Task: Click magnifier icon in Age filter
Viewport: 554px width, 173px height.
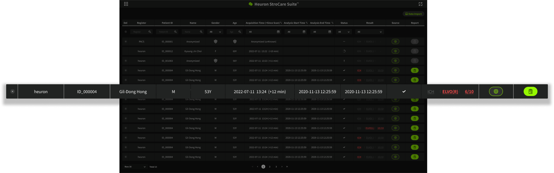Action: tap(240, 32)
